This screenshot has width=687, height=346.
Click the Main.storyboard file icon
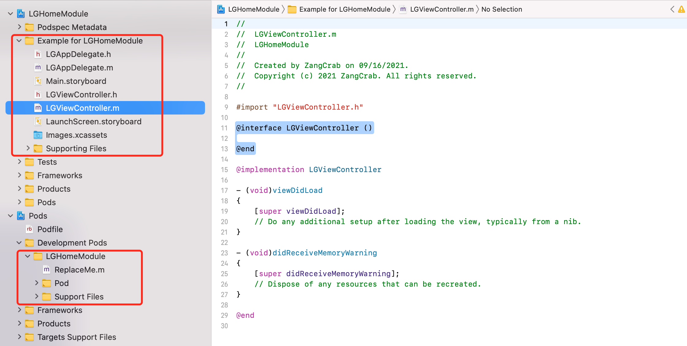tap(38, 81)
